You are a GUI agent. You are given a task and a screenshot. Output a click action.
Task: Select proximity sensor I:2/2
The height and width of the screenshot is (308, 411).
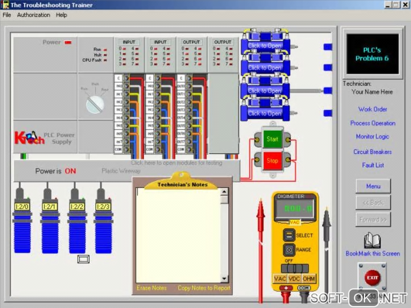pyautogui.click(x=77, y=220)
